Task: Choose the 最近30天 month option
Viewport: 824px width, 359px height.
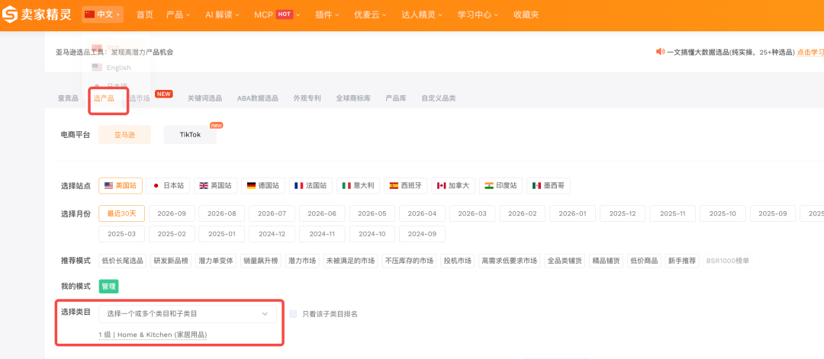Action: [121, 213]
